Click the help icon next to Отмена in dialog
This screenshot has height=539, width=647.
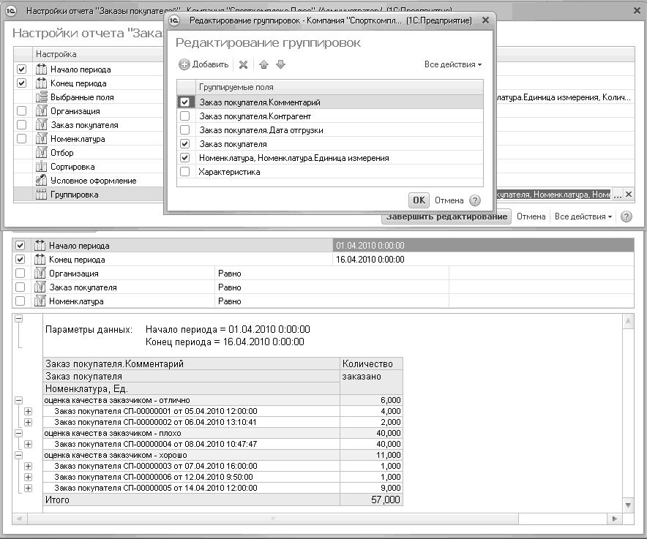pos(475,200)
